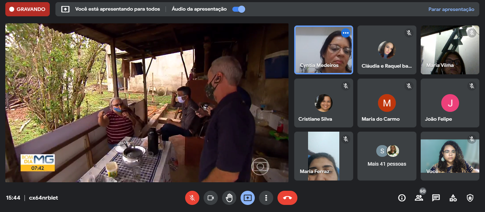The height and width of the screenshot is (212, 485).
Task: Click the red GRAVANDO recording indicator
Action: [27, 9]
